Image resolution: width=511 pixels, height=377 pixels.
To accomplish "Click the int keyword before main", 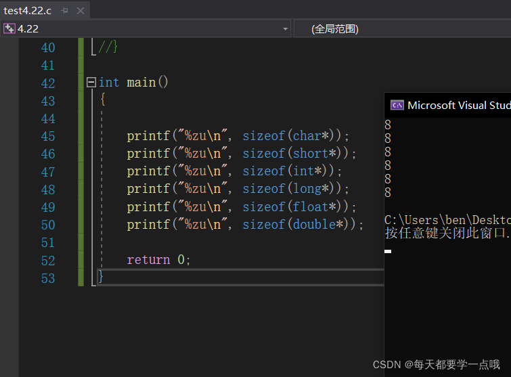I will (x=109, y=82).
